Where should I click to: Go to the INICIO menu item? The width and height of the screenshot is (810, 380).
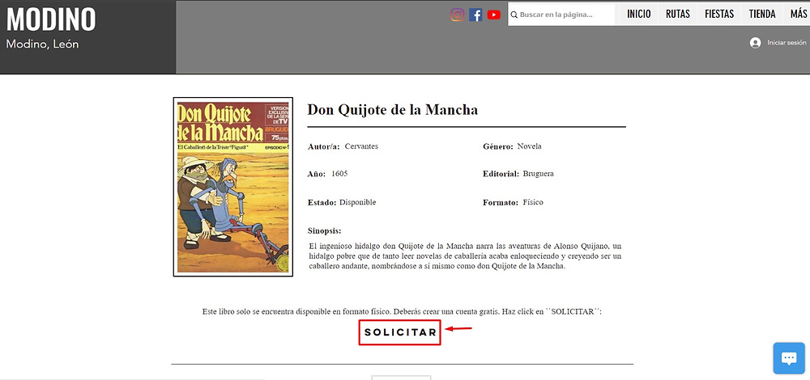(x=639, y=15)
